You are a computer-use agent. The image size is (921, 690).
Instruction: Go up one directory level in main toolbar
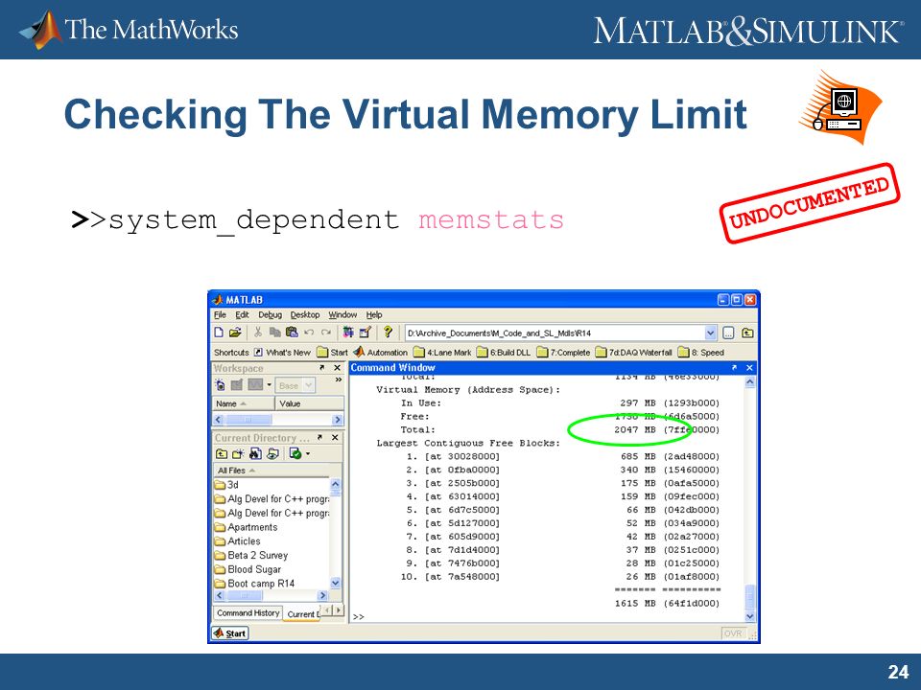pyautogui.click(x=747, y=333)
